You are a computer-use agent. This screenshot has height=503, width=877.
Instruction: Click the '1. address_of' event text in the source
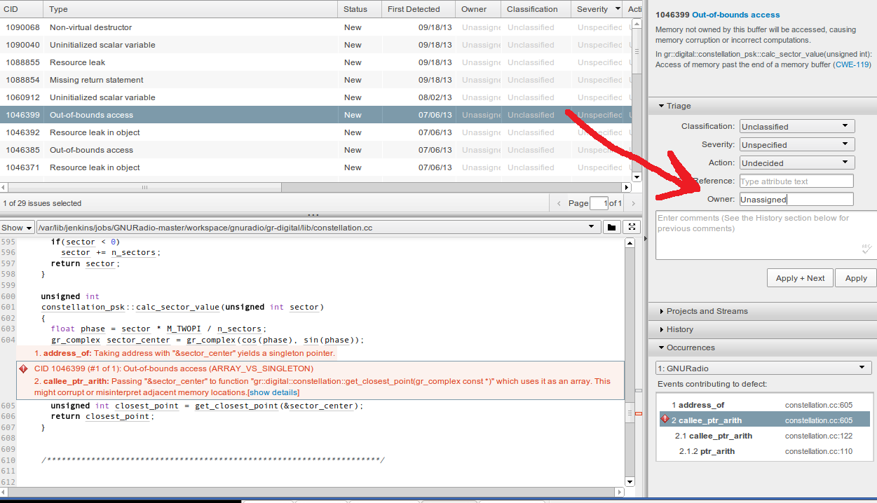tap(185, 353)
